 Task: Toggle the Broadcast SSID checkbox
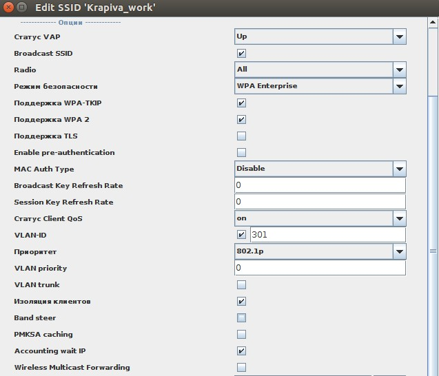click(x=241, y=53)
